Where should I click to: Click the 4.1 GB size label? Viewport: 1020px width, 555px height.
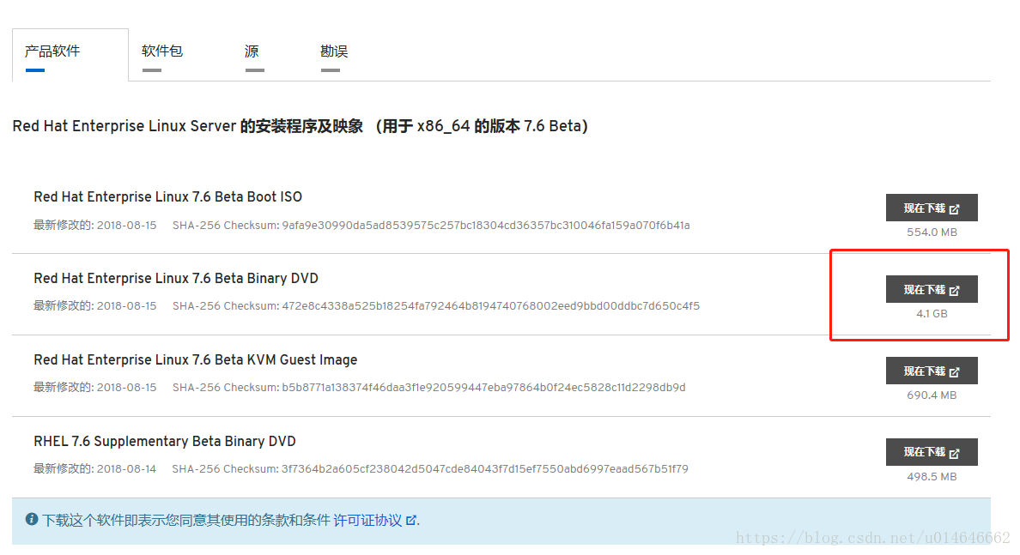(x=932, y=314)
